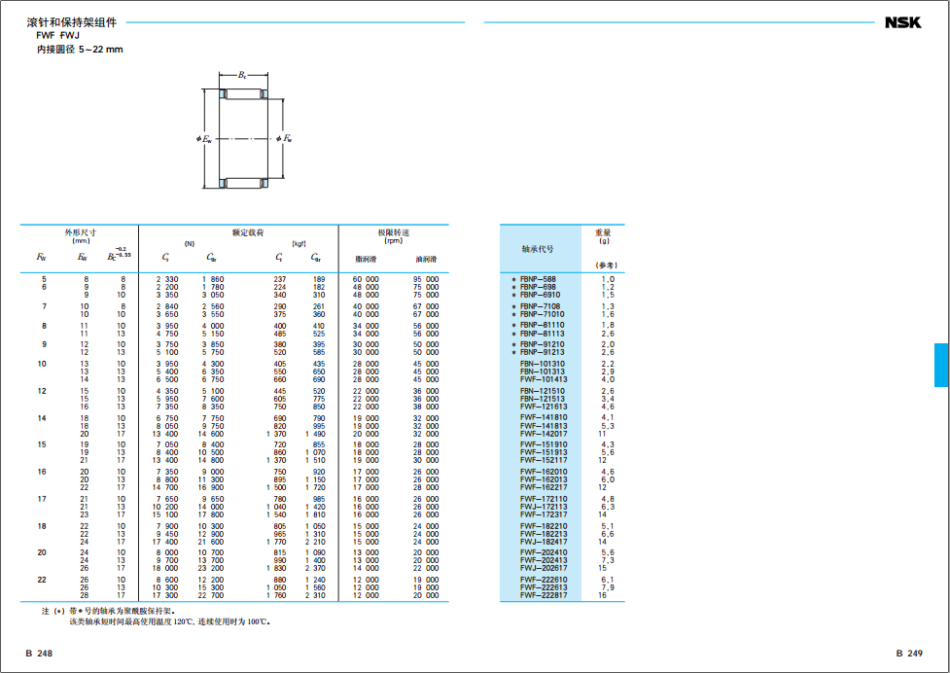Screen dimensions: 950x673
Task: Click the NSK logo in the header
Action: 902,23
